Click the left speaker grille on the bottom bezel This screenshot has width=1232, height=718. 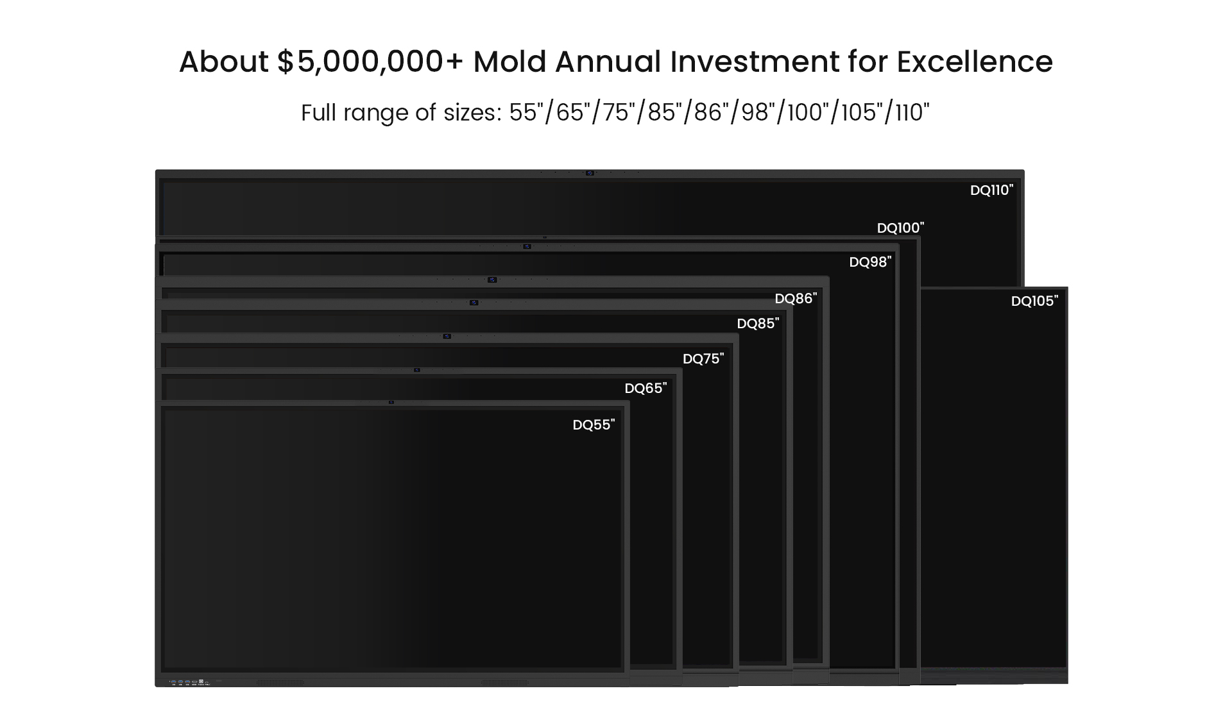tap(280, 682)
